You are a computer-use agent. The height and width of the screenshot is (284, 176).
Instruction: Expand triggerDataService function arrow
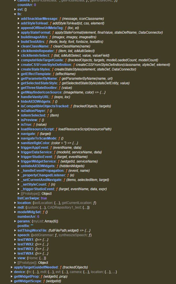[19, 152]
